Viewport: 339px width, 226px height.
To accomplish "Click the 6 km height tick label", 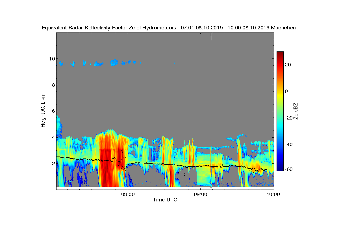I will (53, 111).
